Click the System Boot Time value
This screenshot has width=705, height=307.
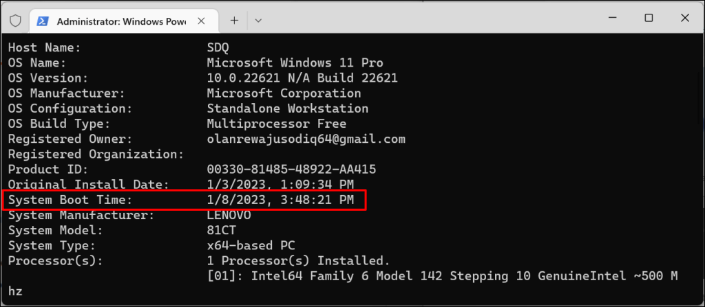[x=280, y=200]
